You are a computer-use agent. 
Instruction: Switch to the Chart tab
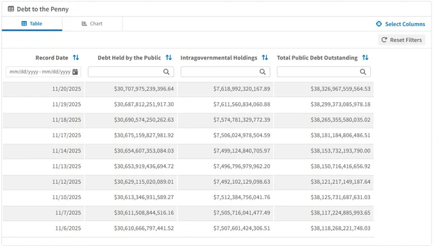[x=92, y=24]
